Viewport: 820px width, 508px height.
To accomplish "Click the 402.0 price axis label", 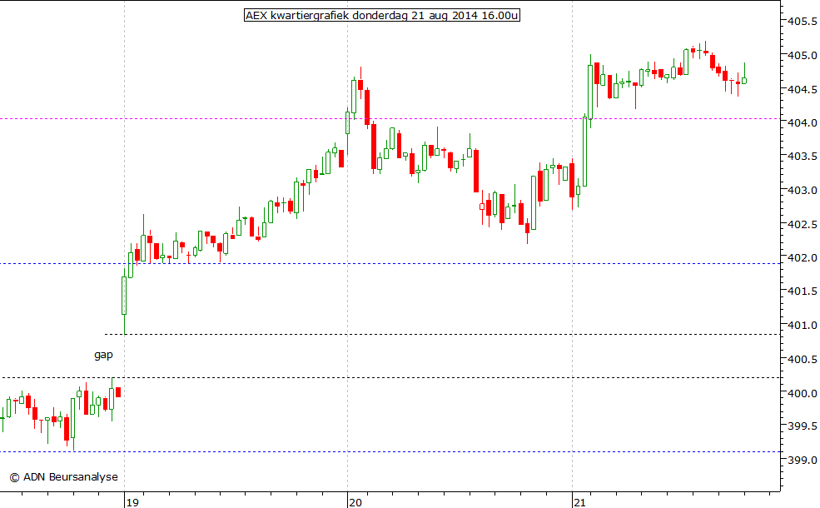I will click(x=803, y=258).
